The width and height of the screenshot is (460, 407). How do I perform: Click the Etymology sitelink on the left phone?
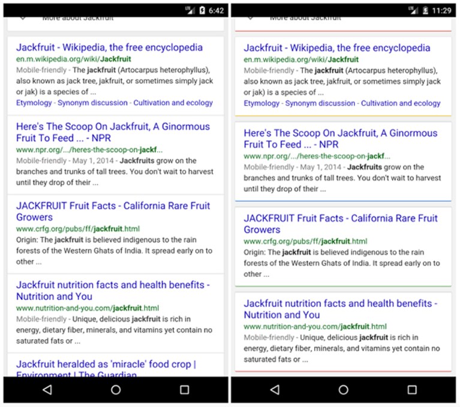34,103
